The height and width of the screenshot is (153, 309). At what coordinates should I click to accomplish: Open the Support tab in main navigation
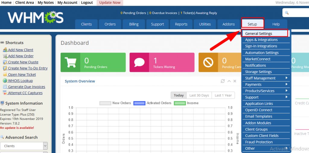coord(158,24)
